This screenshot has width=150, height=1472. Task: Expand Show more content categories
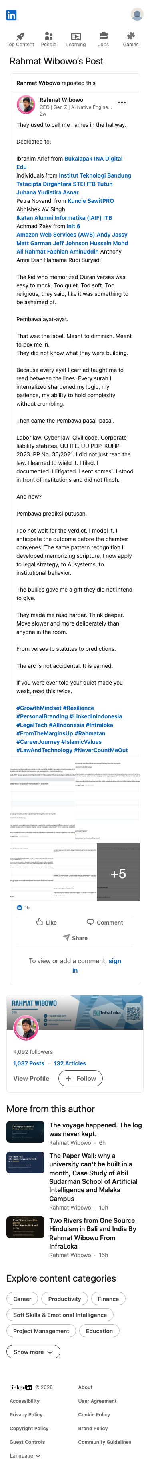click(x=33, y=1351)
